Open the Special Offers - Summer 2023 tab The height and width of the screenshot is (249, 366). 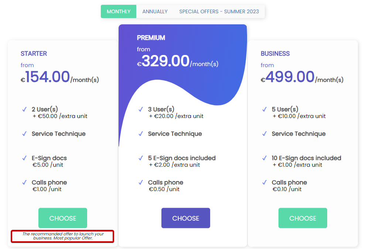click(219, 11)
